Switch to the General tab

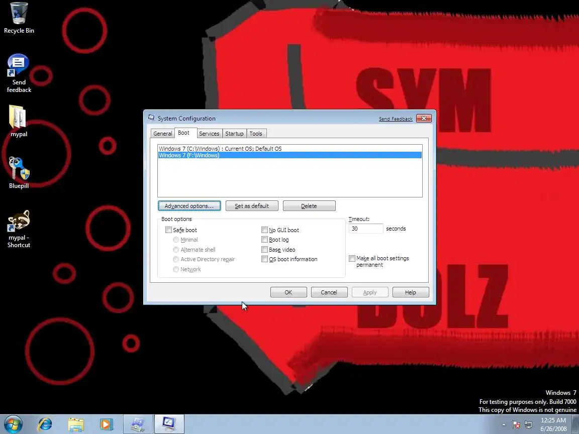tap(162, 134)
